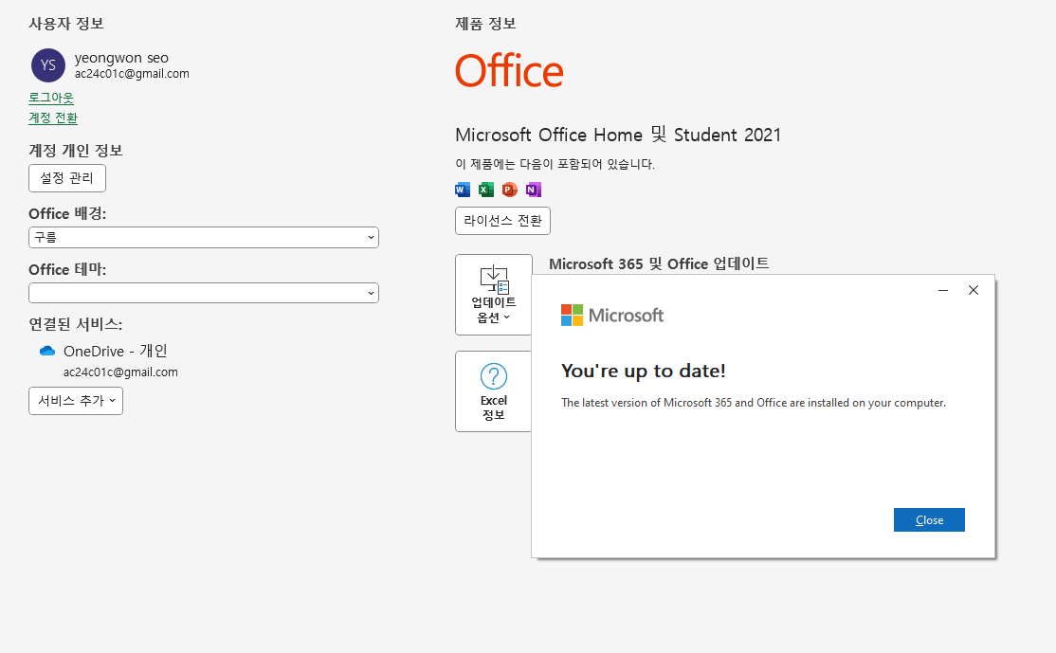
Task: Click the latest version installed message text
Action: (x=754, y=403)
